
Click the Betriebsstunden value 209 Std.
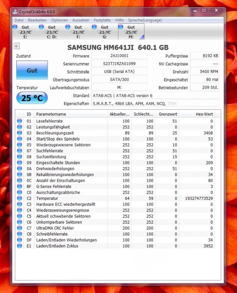coord(205,87)
